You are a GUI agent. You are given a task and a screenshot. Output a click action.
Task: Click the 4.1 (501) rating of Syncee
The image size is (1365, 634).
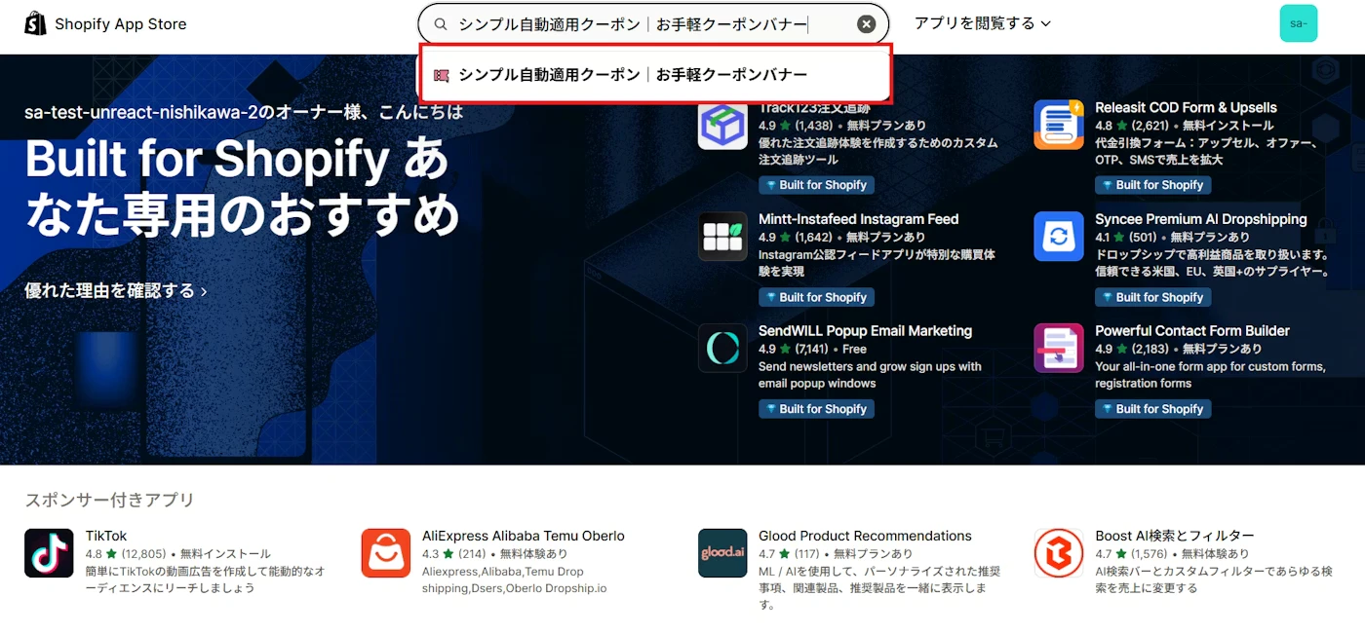(x=1126, y=237)
